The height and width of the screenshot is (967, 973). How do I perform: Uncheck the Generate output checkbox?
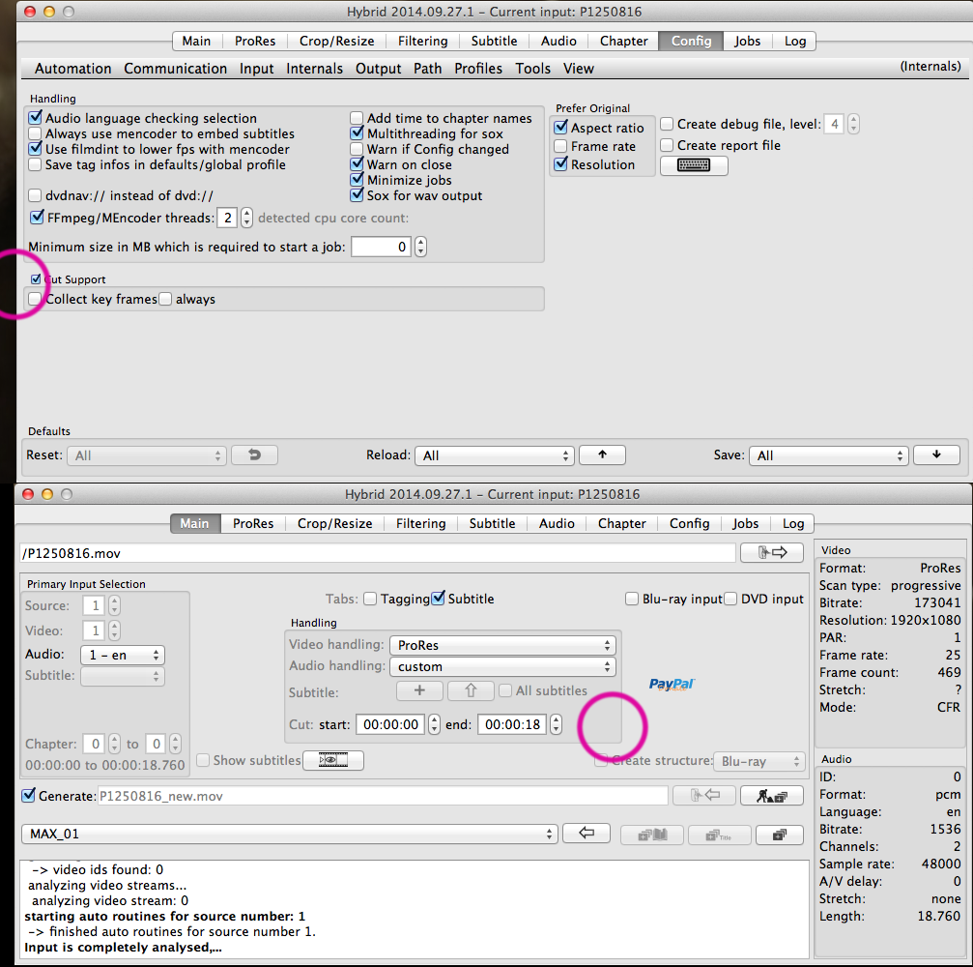click(29, 796)
